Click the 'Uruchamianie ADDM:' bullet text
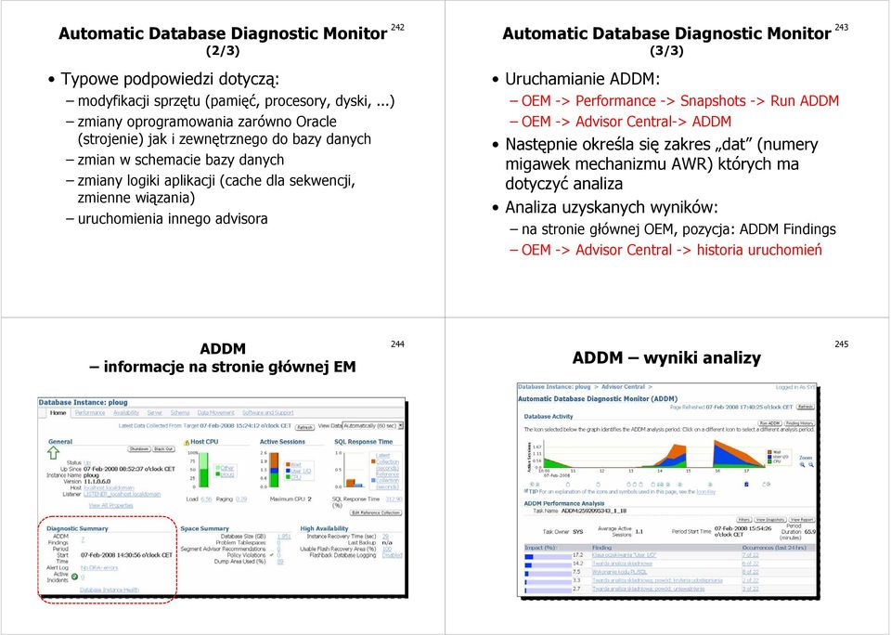This screenshot has height=635, width=891. coord(583,79)
